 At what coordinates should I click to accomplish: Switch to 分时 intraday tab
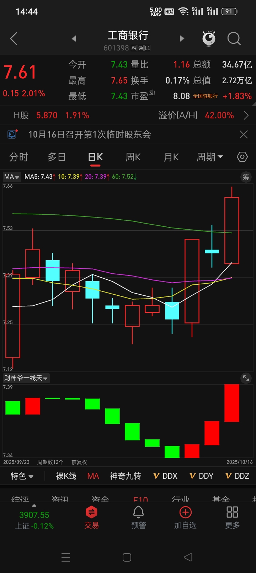click(18, 157)
